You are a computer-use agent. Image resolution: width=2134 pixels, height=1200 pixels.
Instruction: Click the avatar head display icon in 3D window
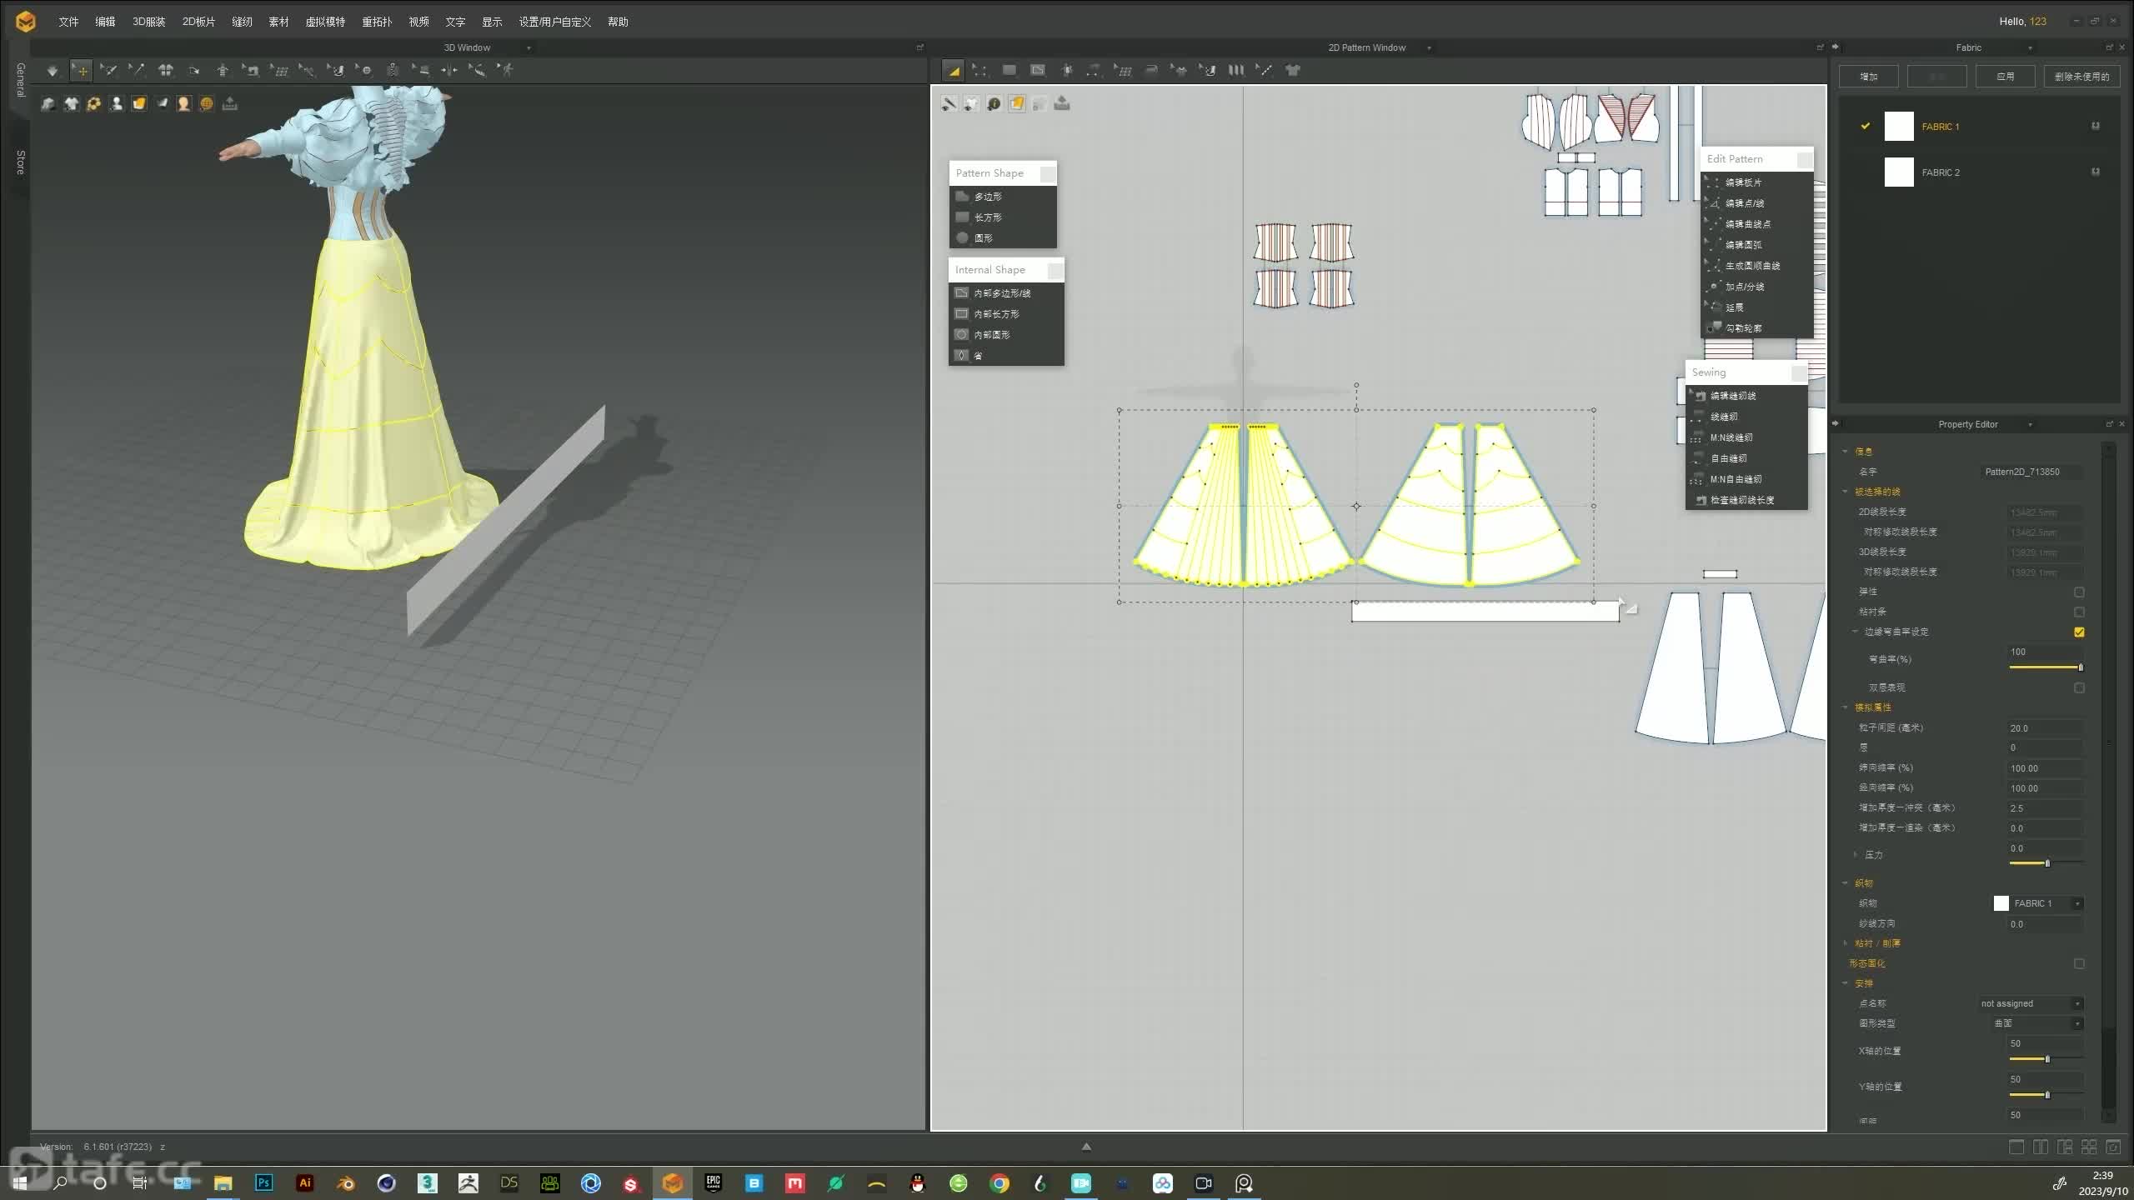184,103
